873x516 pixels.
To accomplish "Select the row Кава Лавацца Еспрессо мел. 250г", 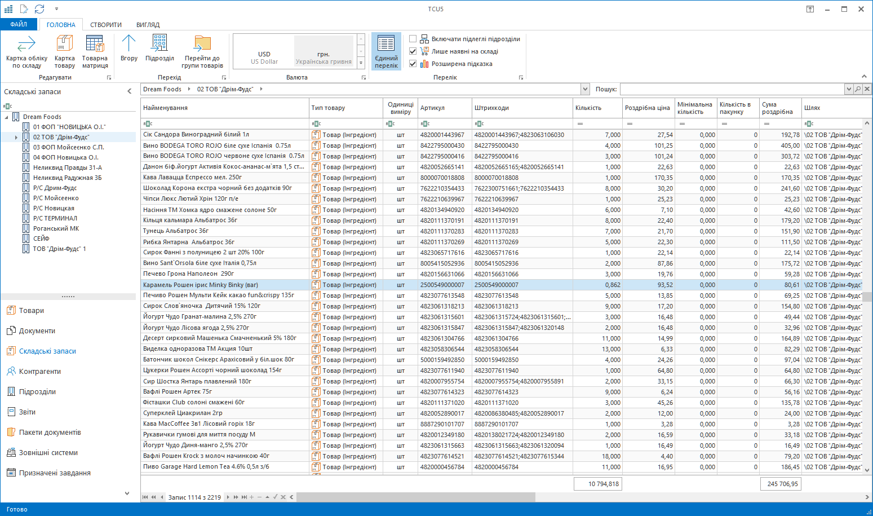I will pos(501,178).
